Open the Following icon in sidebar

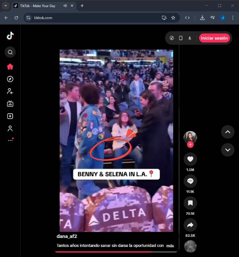click(10, 91)
